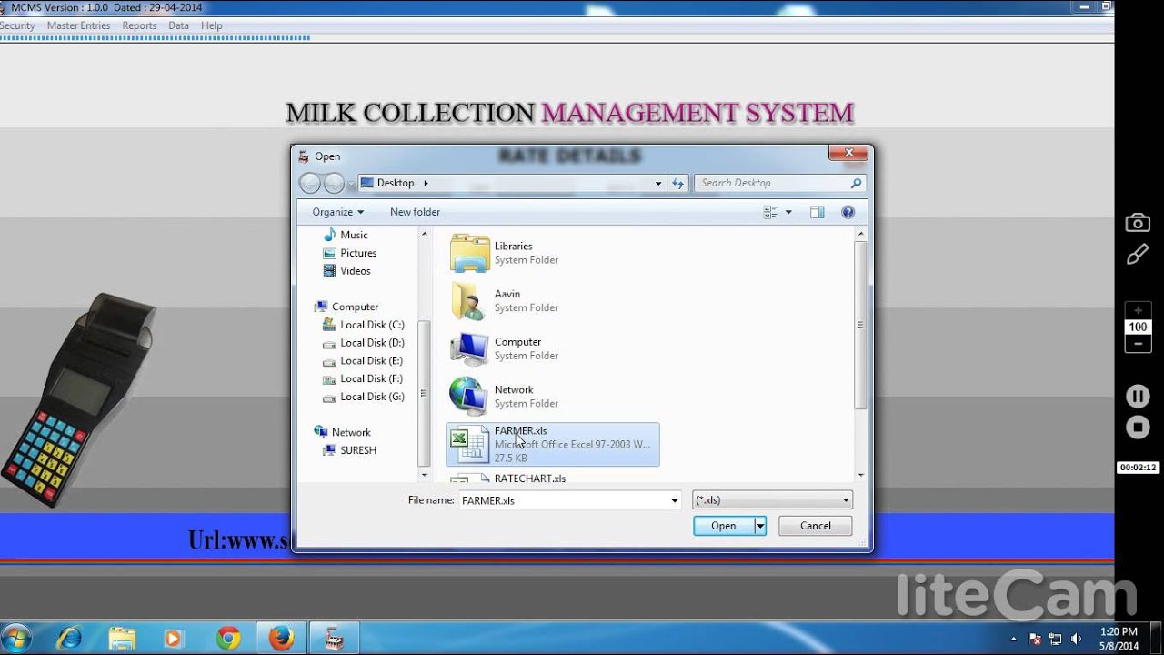Click the magnifier search icon
Viewport: 1164px width, 655px height.
point(856,183)
